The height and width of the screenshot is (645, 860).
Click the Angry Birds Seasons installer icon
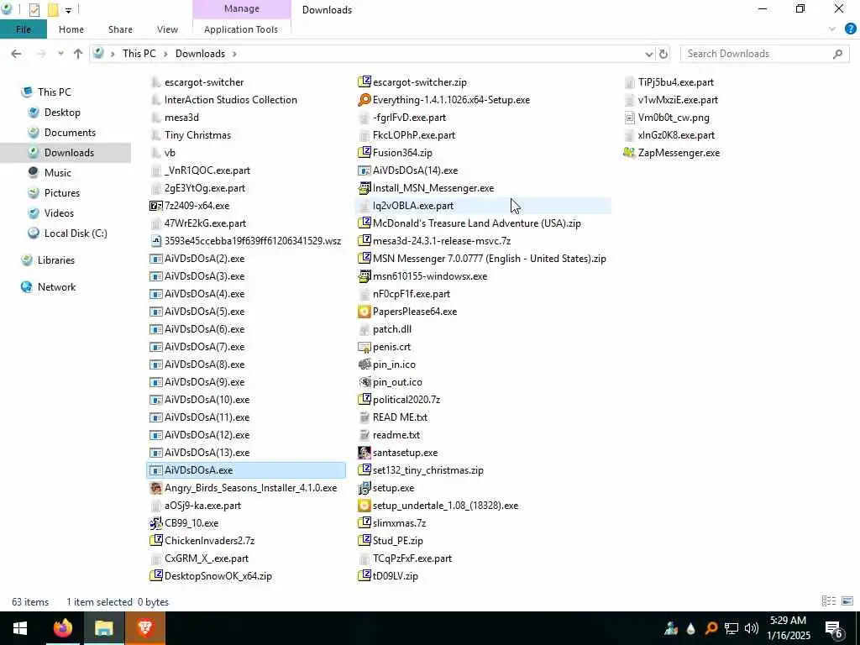(155, 488)
